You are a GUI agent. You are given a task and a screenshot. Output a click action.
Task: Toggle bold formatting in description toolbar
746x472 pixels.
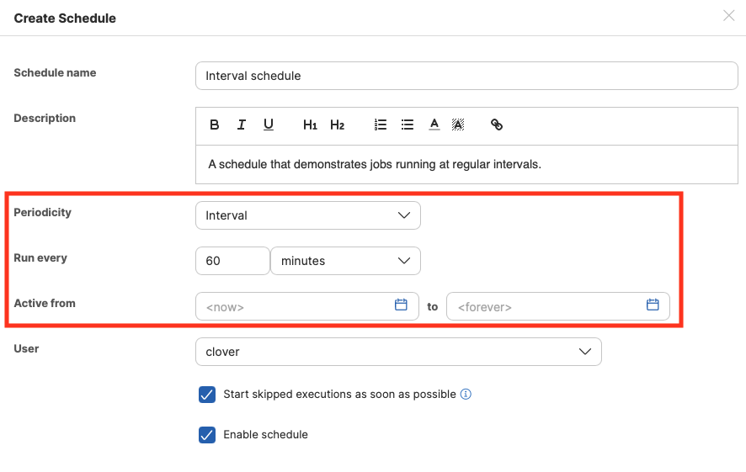click(215, 125)
